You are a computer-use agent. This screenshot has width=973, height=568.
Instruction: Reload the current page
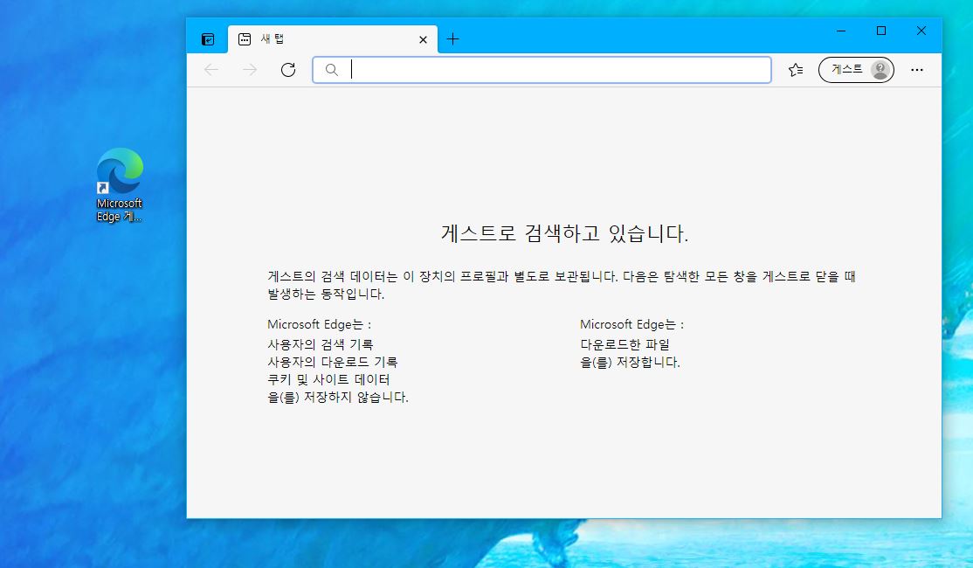[288, 70]
